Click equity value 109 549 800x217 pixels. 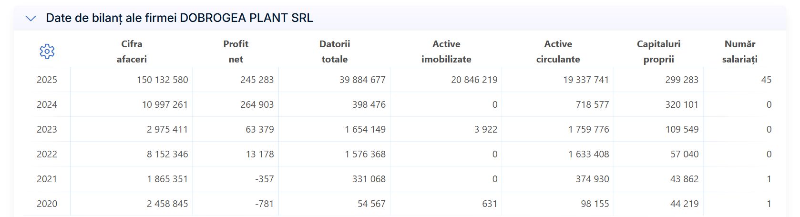pos(682,129)
